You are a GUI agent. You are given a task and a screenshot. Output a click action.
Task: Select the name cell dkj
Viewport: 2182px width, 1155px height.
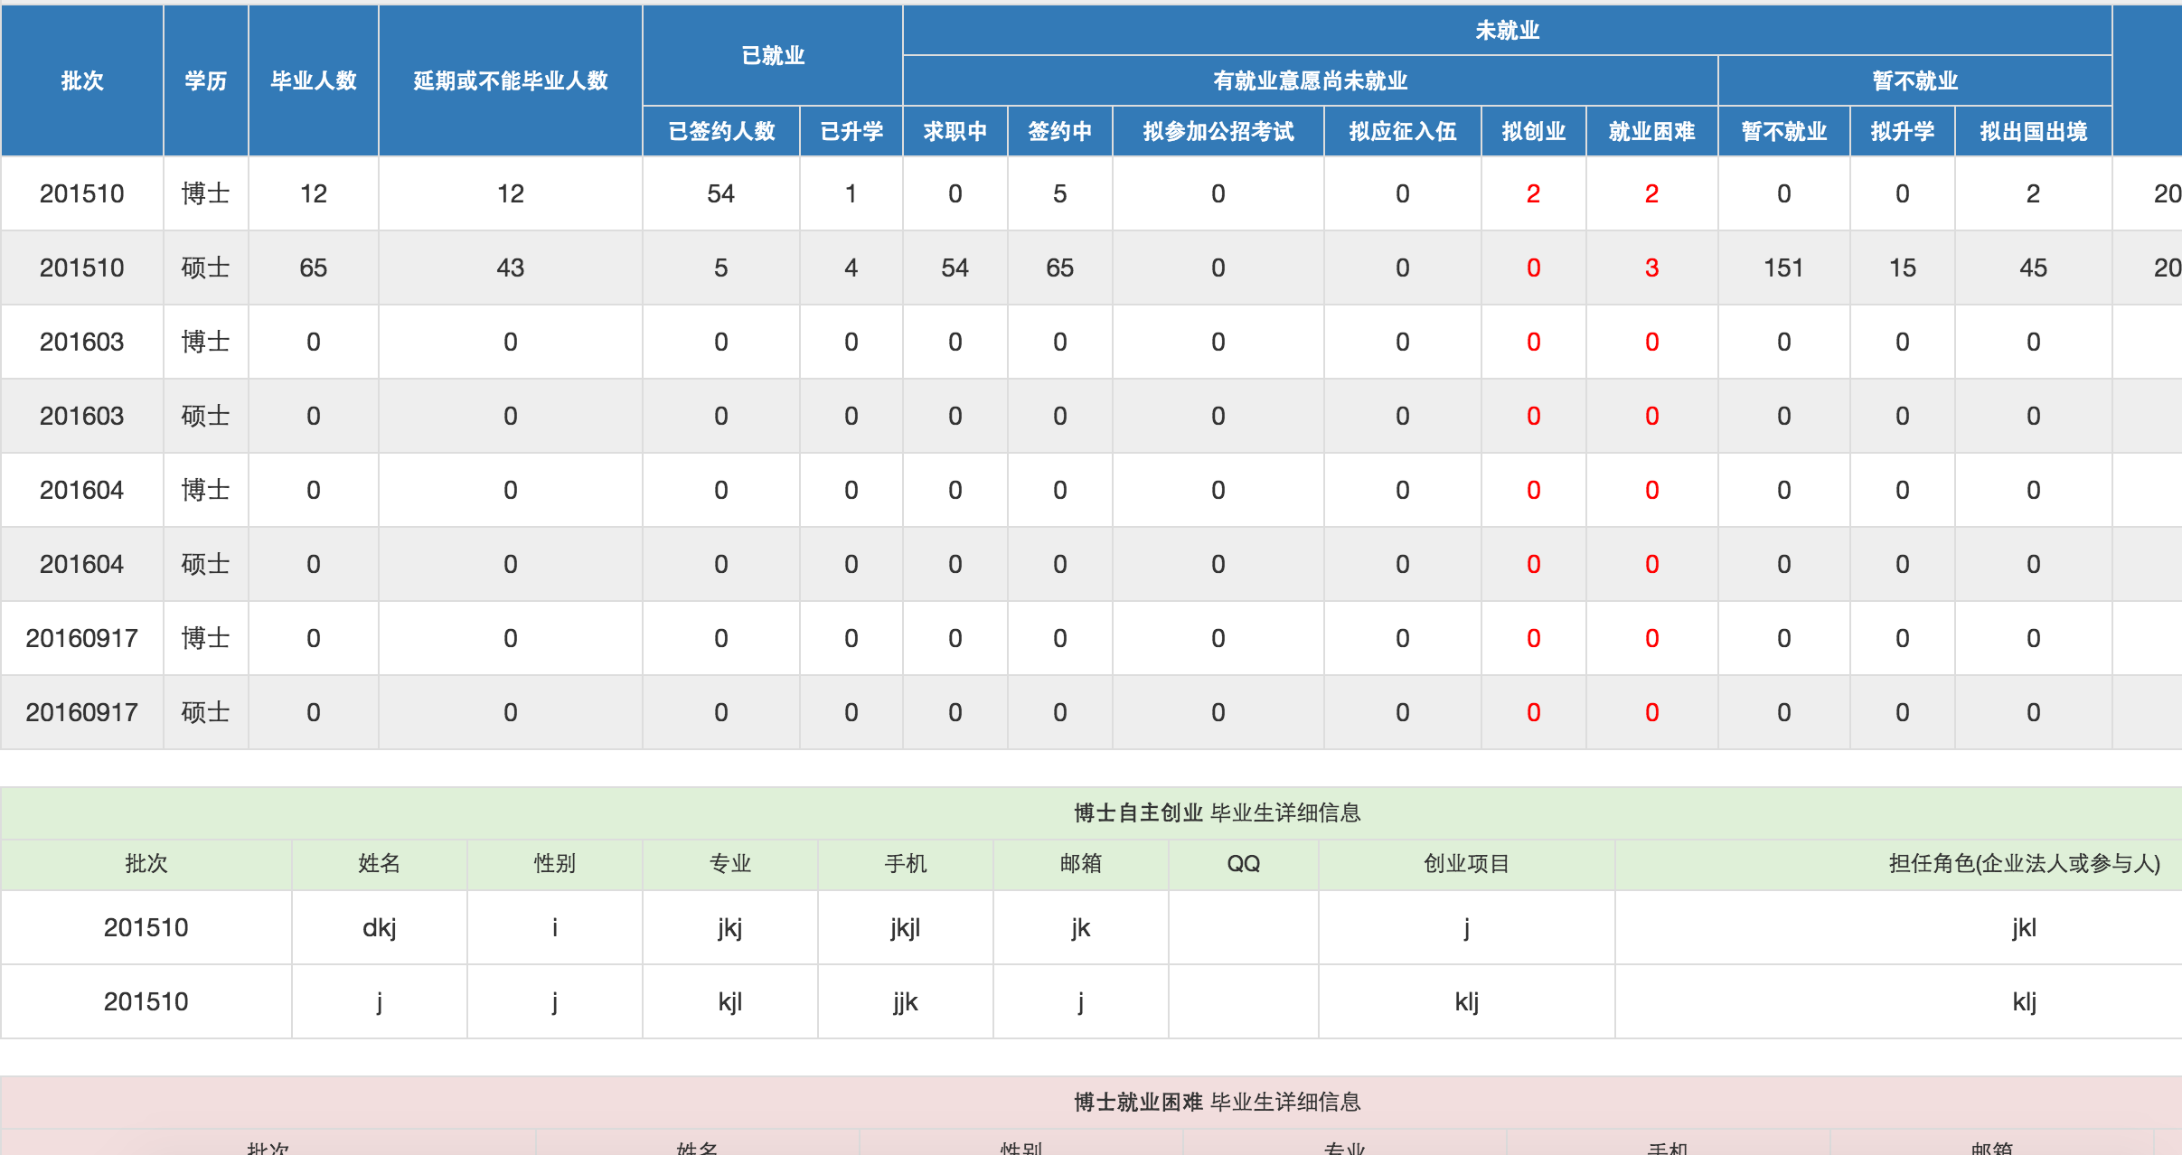(380, 927)
